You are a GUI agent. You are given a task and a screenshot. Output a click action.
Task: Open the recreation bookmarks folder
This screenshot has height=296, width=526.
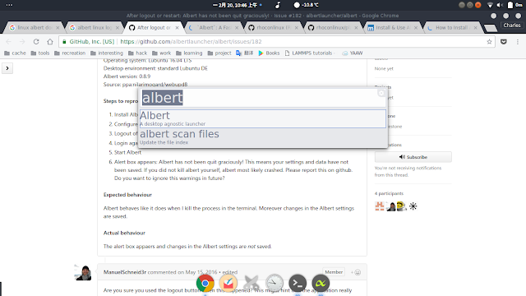click(x=70, y=53)
